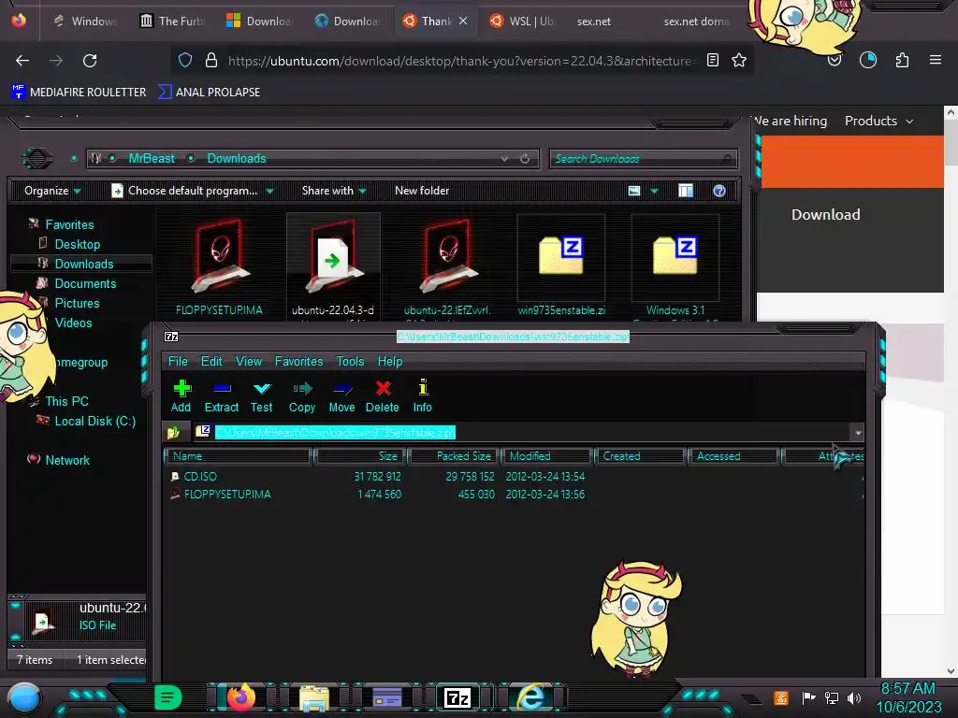Sort 7-Zip list by Created column

[640, 456]
